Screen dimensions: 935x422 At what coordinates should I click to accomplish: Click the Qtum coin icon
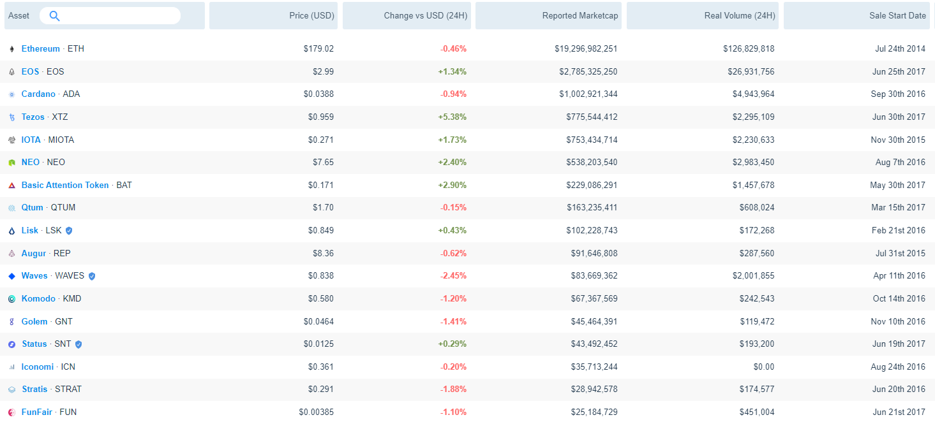point(11,208)
